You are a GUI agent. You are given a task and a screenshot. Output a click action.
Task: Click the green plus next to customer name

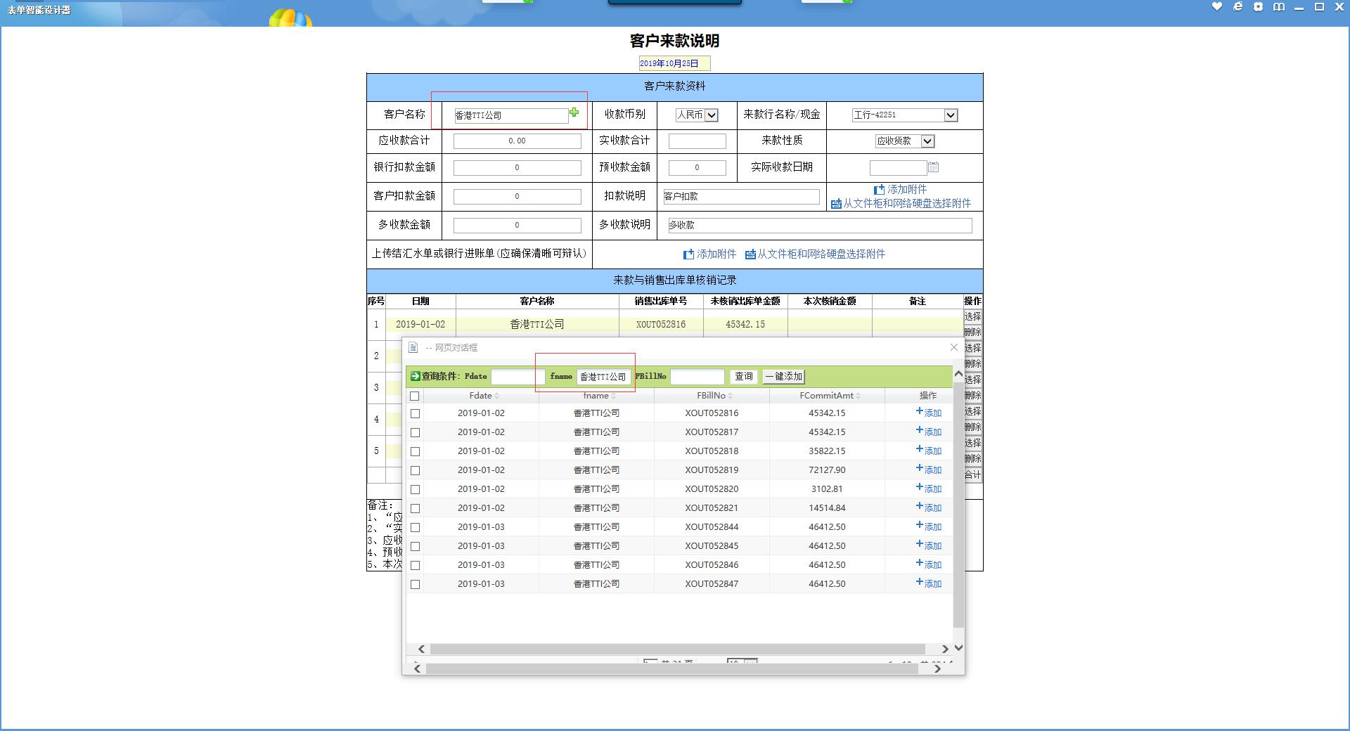[574, 112]
